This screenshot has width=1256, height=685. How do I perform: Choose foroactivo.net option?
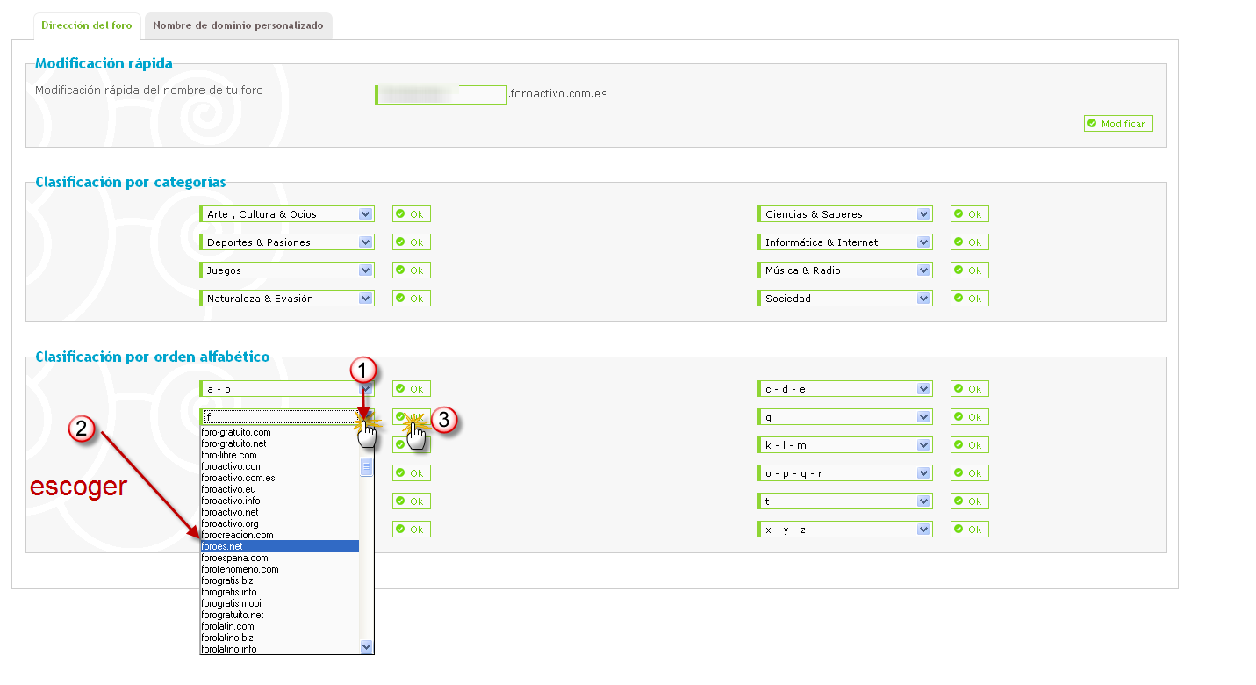point(279,512)
